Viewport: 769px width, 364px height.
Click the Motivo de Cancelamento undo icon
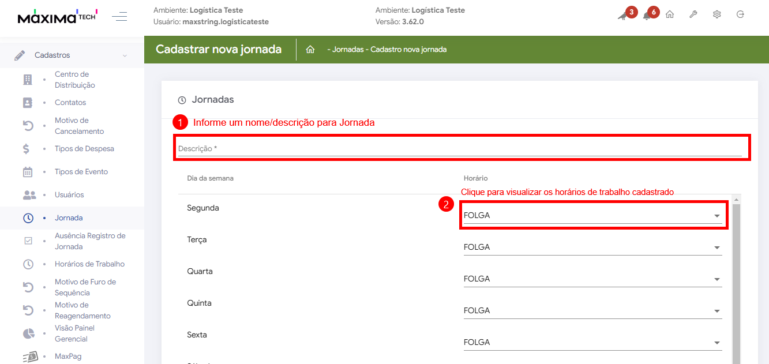coord(28,126)
